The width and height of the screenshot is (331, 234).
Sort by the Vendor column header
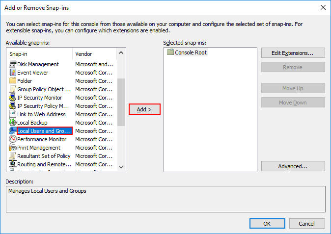93,54
